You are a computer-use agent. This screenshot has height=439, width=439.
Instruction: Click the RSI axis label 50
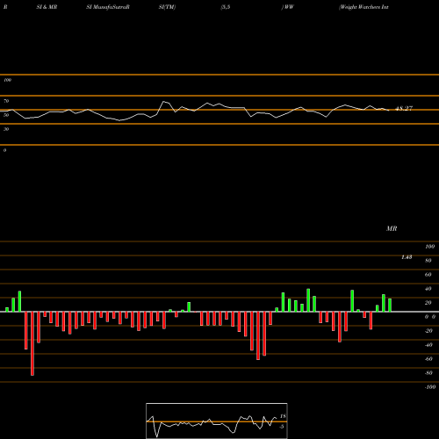(x=6, y=115)
